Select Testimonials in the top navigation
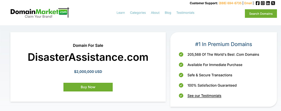Viewport: 281px width, 111px height. tap(185, 13)
